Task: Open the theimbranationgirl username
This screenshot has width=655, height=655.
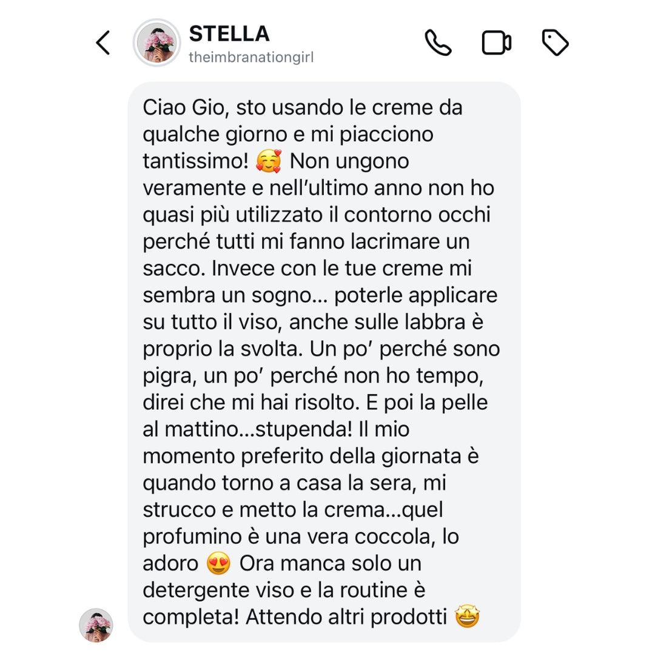Action: (250, 58)
